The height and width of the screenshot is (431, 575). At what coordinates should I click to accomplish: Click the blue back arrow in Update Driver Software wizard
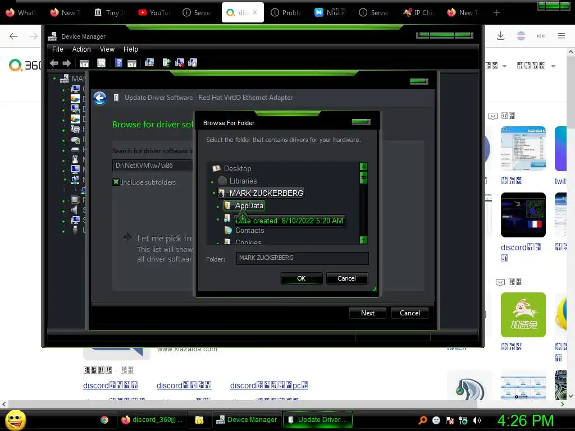coord(100,98)
